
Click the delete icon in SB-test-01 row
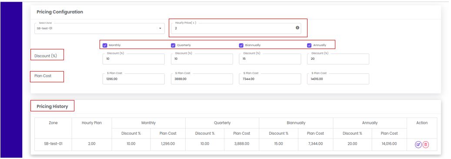click(426, 145)
